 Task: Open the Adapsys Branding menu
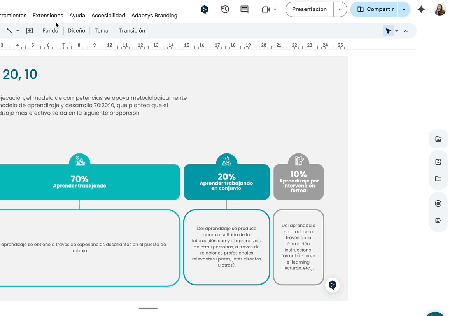pos(154,16)
